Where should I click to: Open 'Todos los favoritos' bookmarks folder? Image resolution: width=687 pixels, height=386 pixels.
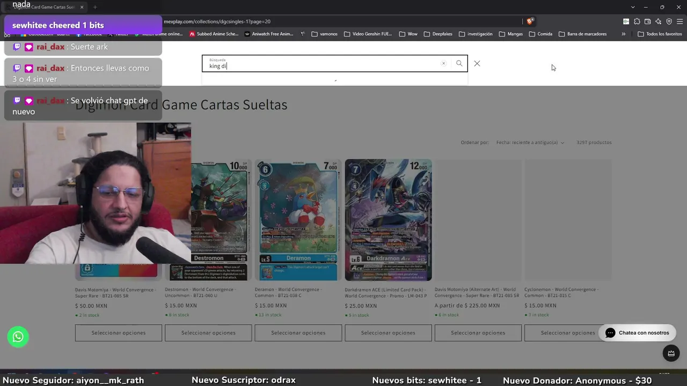[x=660, y=34]
